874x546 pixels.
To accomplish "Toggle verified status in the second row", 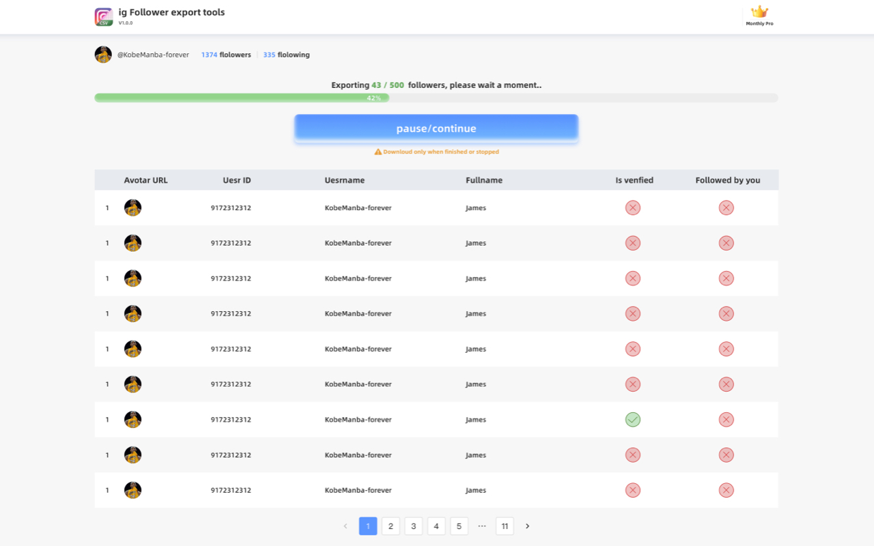I will click(x=632, y=243).
